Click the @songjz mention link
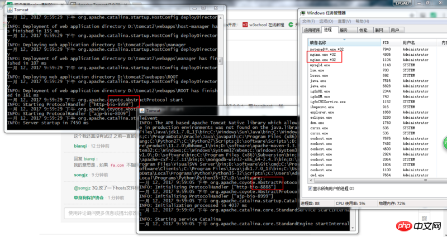This screenshot has height=237, width=447. point(82,188)
